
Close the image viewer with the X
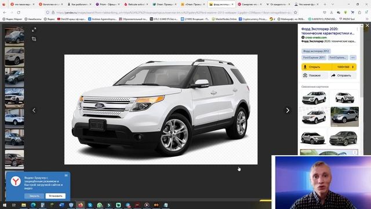[367, 26]
